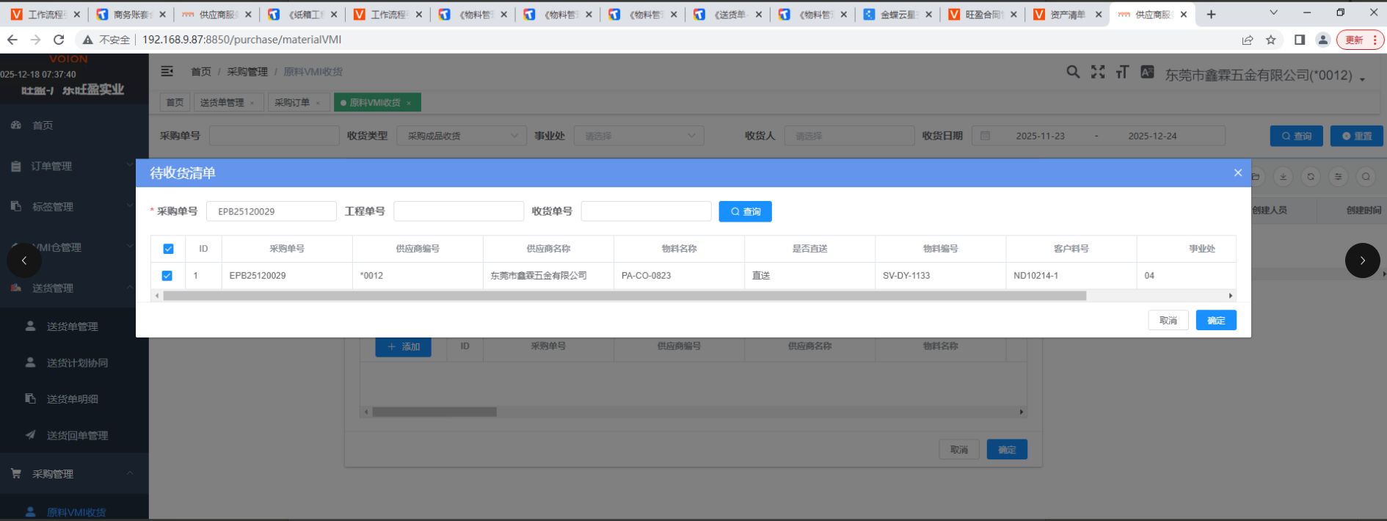Toggle fullscreen with the expand icon
Image resolution: width=1387 pixels, height=521 pixels.
[1098, 72]
